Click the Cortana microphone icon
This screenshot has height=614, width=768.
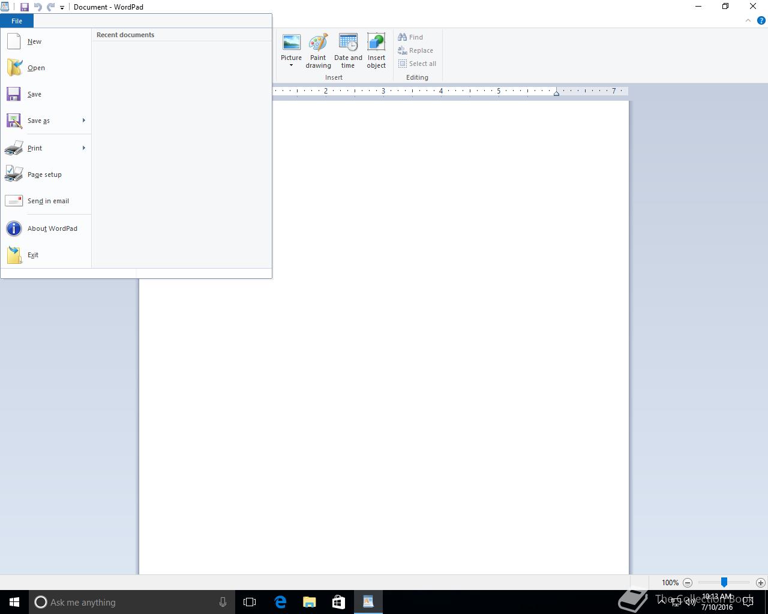pyautogui.click(x=223, y=602)
